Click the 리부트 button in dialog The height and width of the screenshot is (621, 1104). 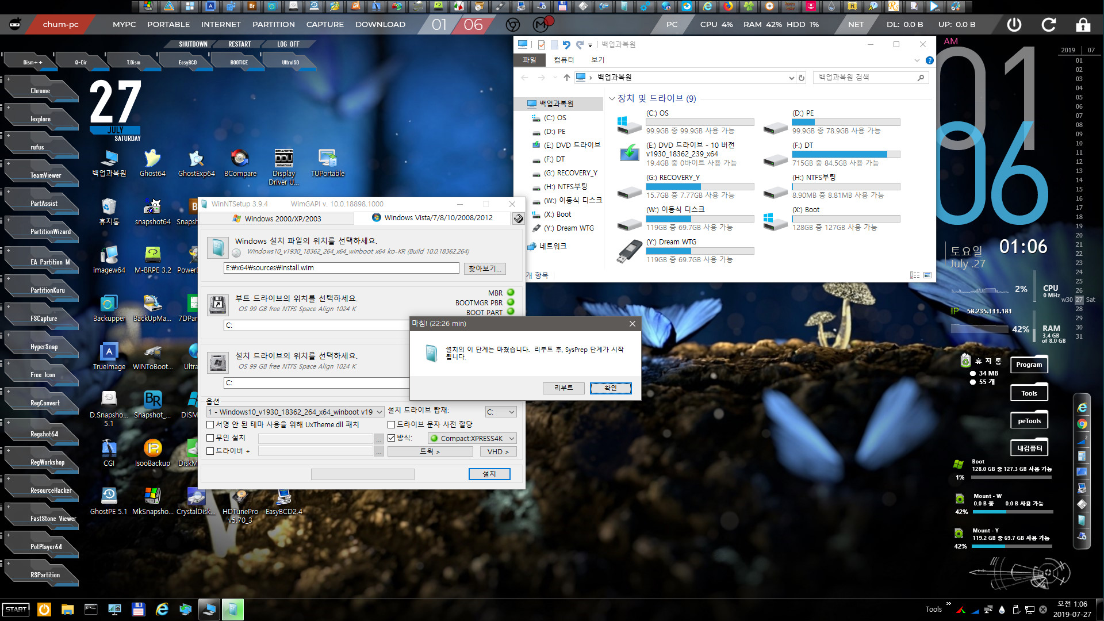pyautogui.click(x=563, y=388)
